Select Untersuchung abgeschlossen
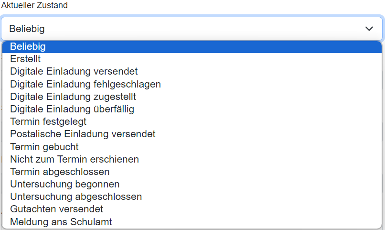 pos(75,197)
